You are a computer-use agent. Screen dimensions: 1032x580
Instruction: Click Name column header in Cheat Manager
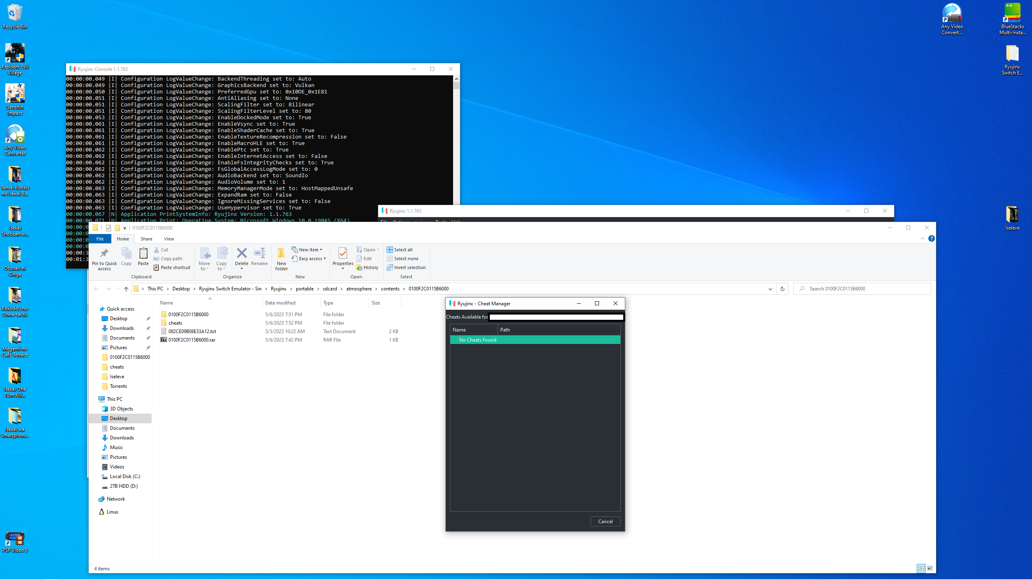pyautogui.click(x=474, y=330)
